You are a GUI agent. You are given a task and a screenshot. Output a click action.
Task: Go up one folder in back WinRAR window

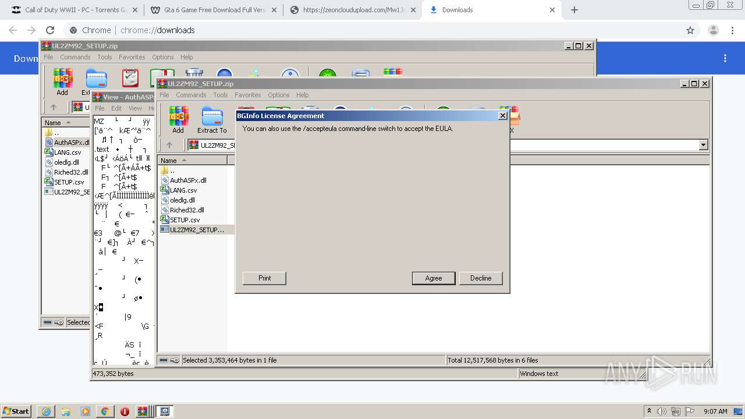click(54, 107)
